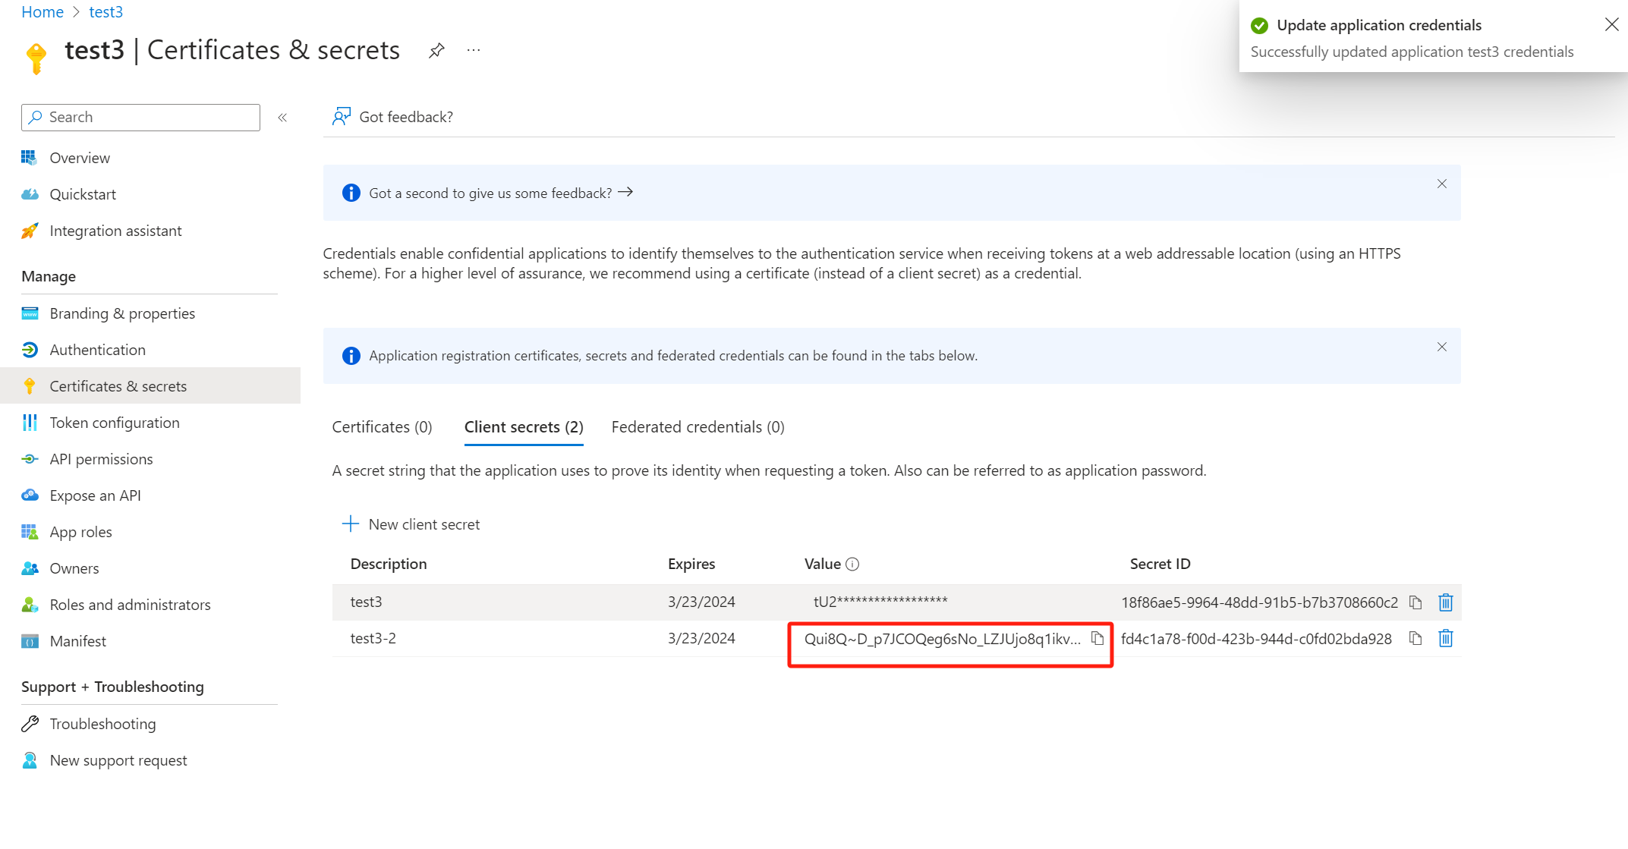
Task: Collapse the left sidebar menu
Action: 282,118
